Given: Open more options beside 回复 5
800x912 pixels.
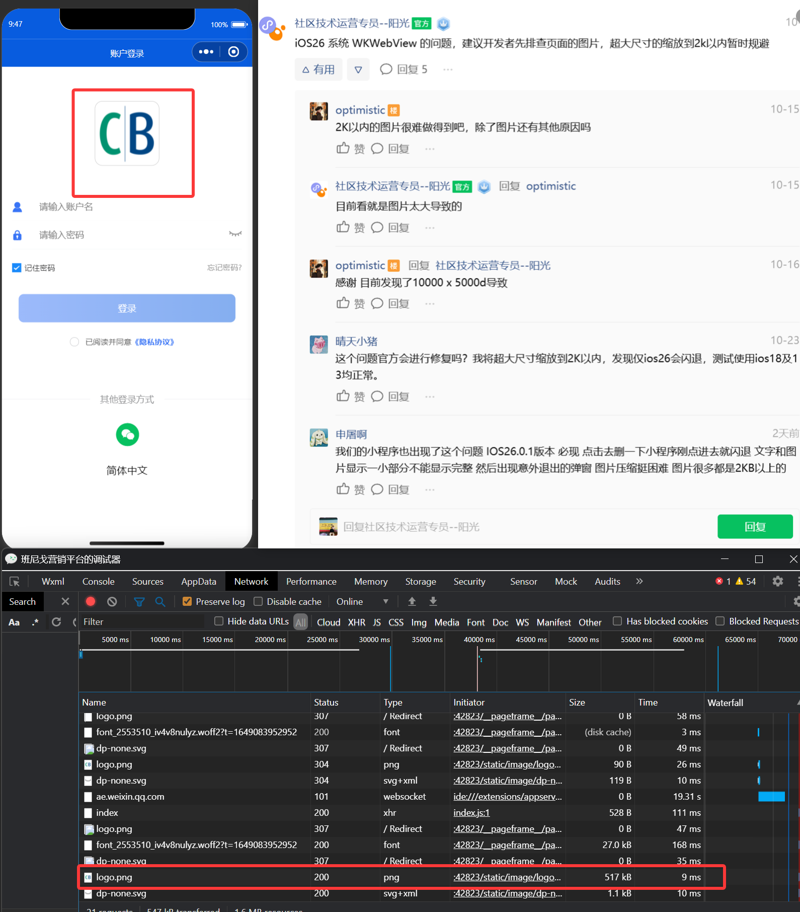Looking at the screenshot, I should [448, 69].
